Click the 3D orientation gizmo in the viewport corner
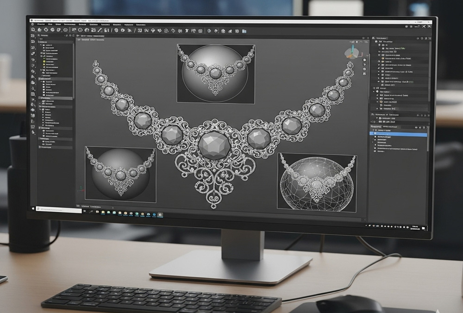This screenshot has height=313, width=463. click(x=351, y=51)
